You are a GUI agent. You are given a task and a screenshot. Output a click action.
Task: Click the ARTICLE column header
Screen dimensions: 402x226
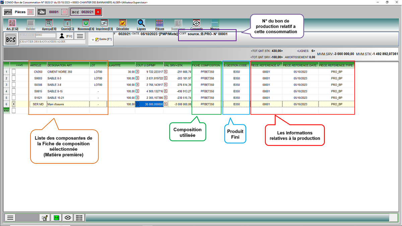tap(38, 65)
